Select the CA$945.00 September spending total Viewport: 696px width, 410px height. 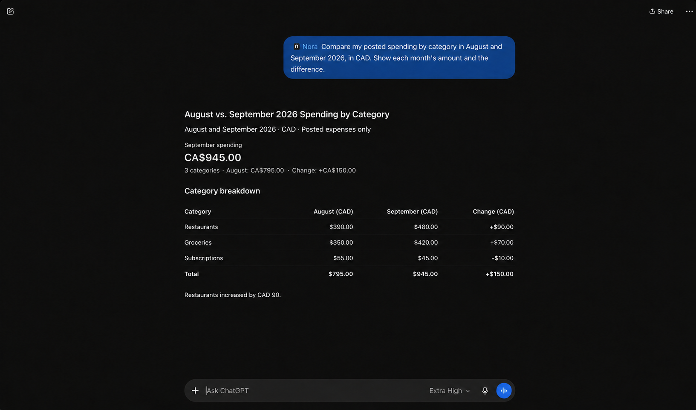click(213, 158)
